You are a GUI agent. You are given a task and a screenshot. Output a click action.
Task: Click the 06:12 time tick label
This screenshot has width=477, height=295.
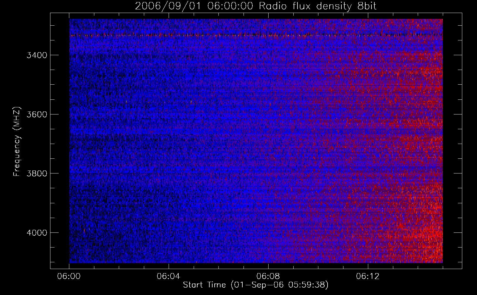click(368, 276)
